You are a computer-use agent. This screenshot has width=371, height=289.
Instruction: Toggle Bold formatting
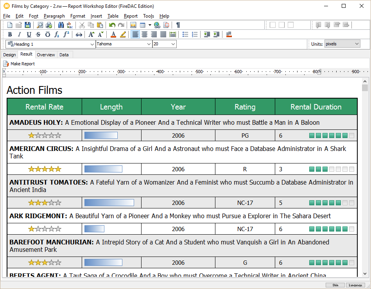10,34
